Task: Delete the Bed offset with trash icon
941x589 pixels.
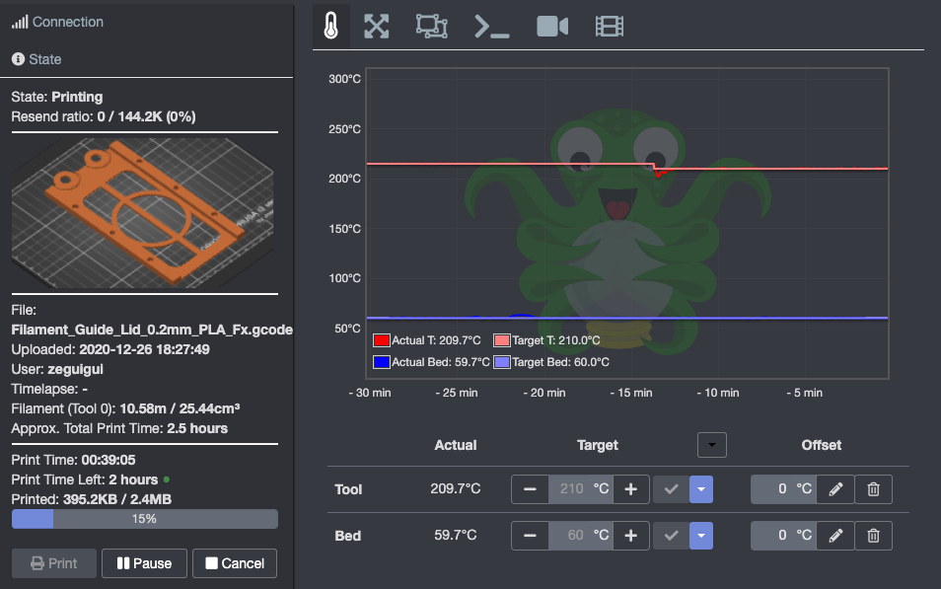Action: click(873, 536)
